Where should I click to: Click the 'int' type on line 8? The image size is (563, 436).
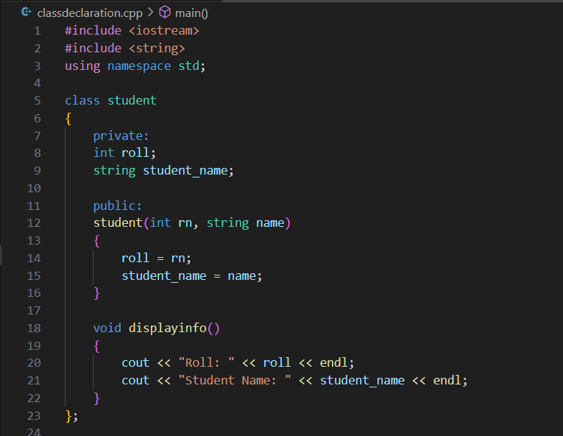coord(104,153)
